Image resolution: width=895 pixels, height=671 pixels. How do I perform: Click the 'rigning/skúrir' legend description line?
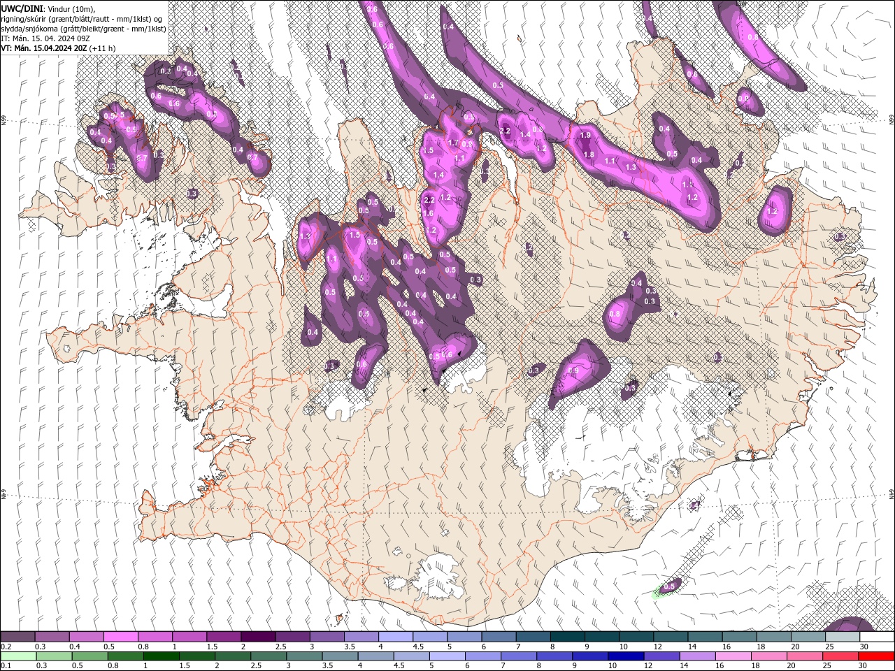tap(83, 18)
